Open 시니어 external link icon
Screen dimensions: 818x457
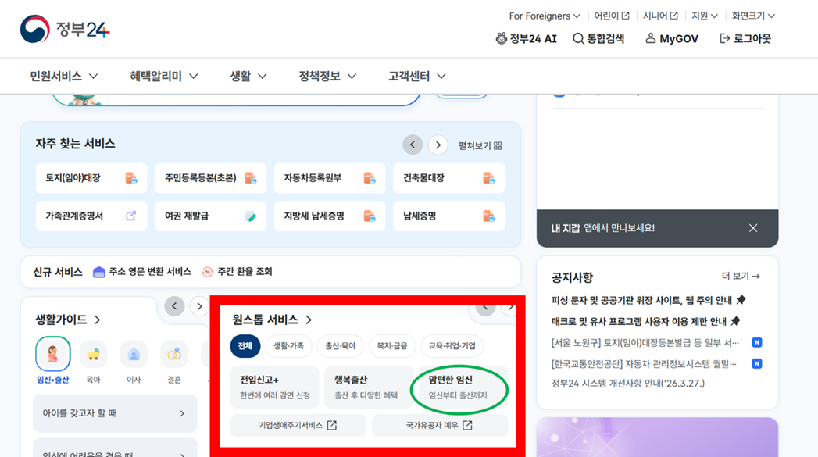coord(674,16)
